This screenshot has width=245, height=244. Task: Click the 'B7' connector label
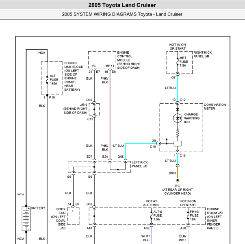pos(77,204)
